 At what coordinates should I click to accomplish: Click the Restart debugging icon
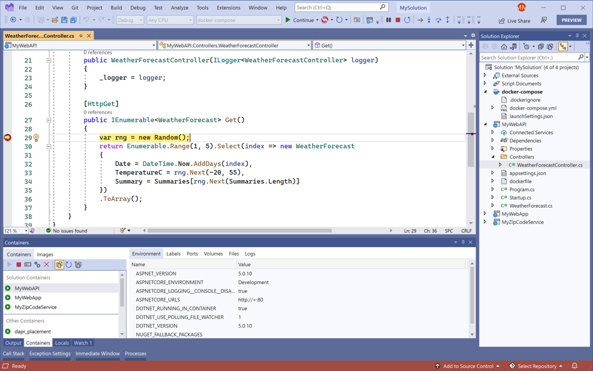pyautogui.click(x=407, y=20)
